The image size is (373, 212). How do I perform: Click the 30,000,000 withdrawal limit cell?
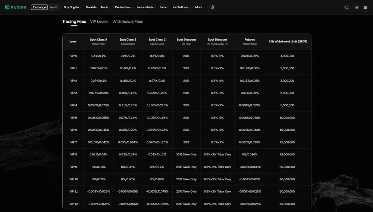[x=287, y=167]
